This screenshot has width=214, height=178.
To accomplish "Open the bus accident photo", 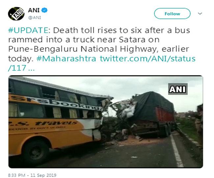I will [x=106, y=122].
